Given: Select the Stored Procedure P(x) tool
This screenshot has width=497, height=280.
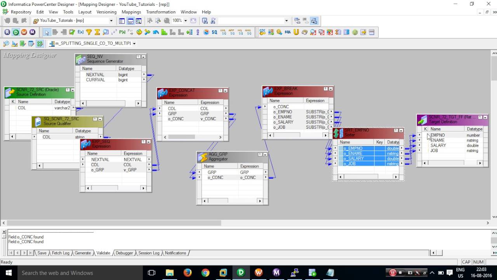Looking at the screenshot, I should [x=122, y=32].
